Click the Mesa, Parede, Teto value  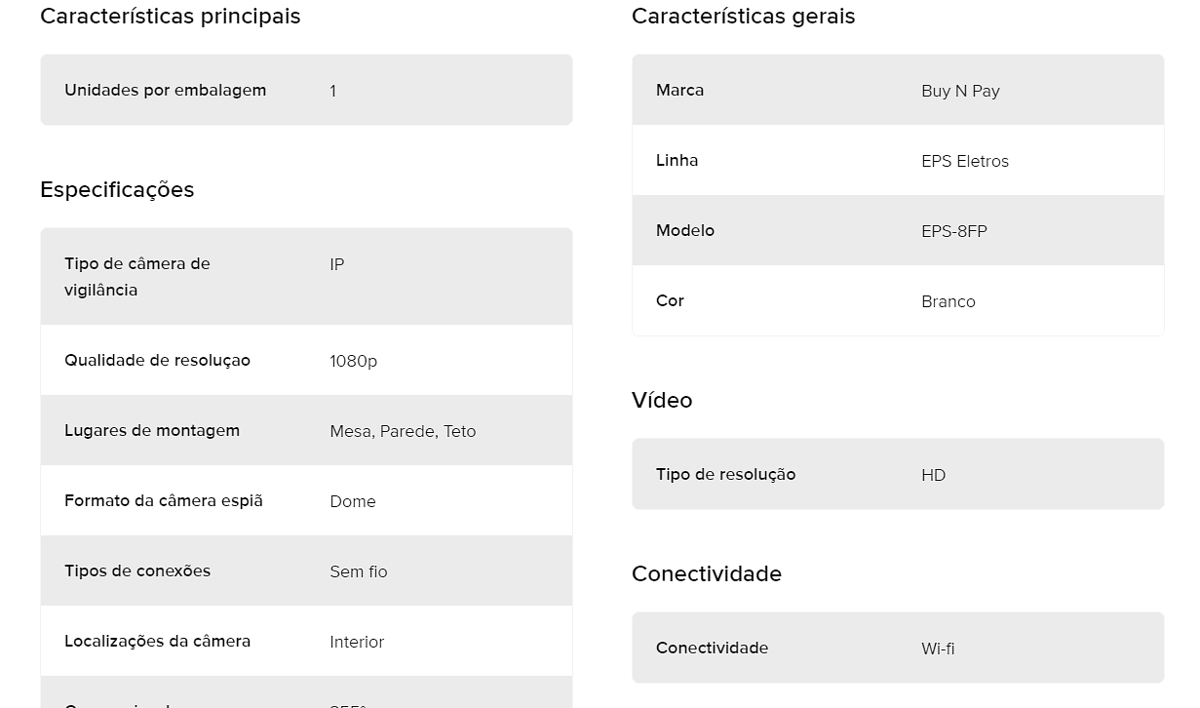[403, 431]
